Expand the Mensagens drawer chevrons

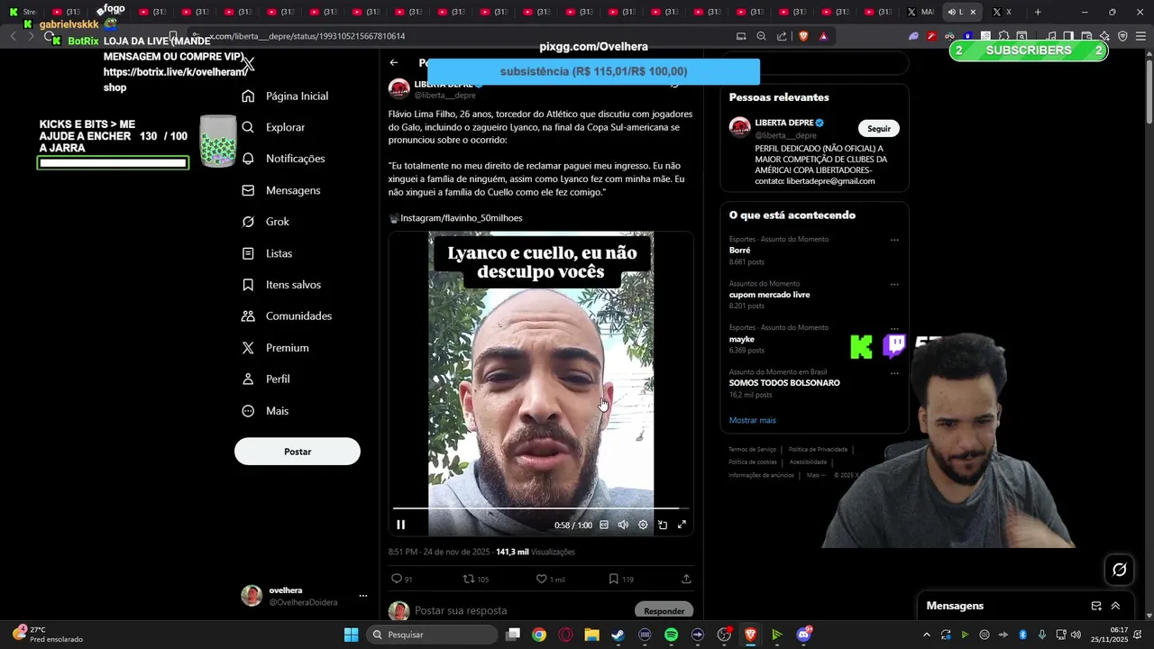pyautogui.click(x=1115, y=606)
